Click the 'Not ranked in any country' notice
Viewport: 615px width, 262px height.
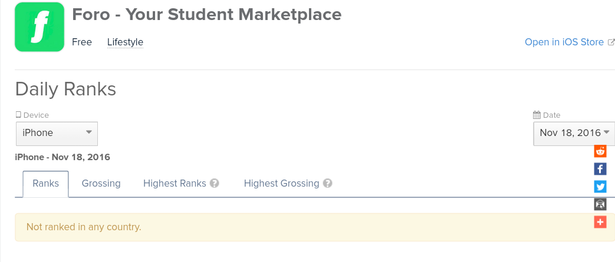pos(84,227)
